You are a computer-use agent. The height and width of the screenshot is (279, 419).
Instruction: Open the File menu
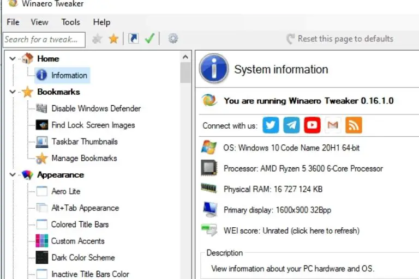pos(13,22)
